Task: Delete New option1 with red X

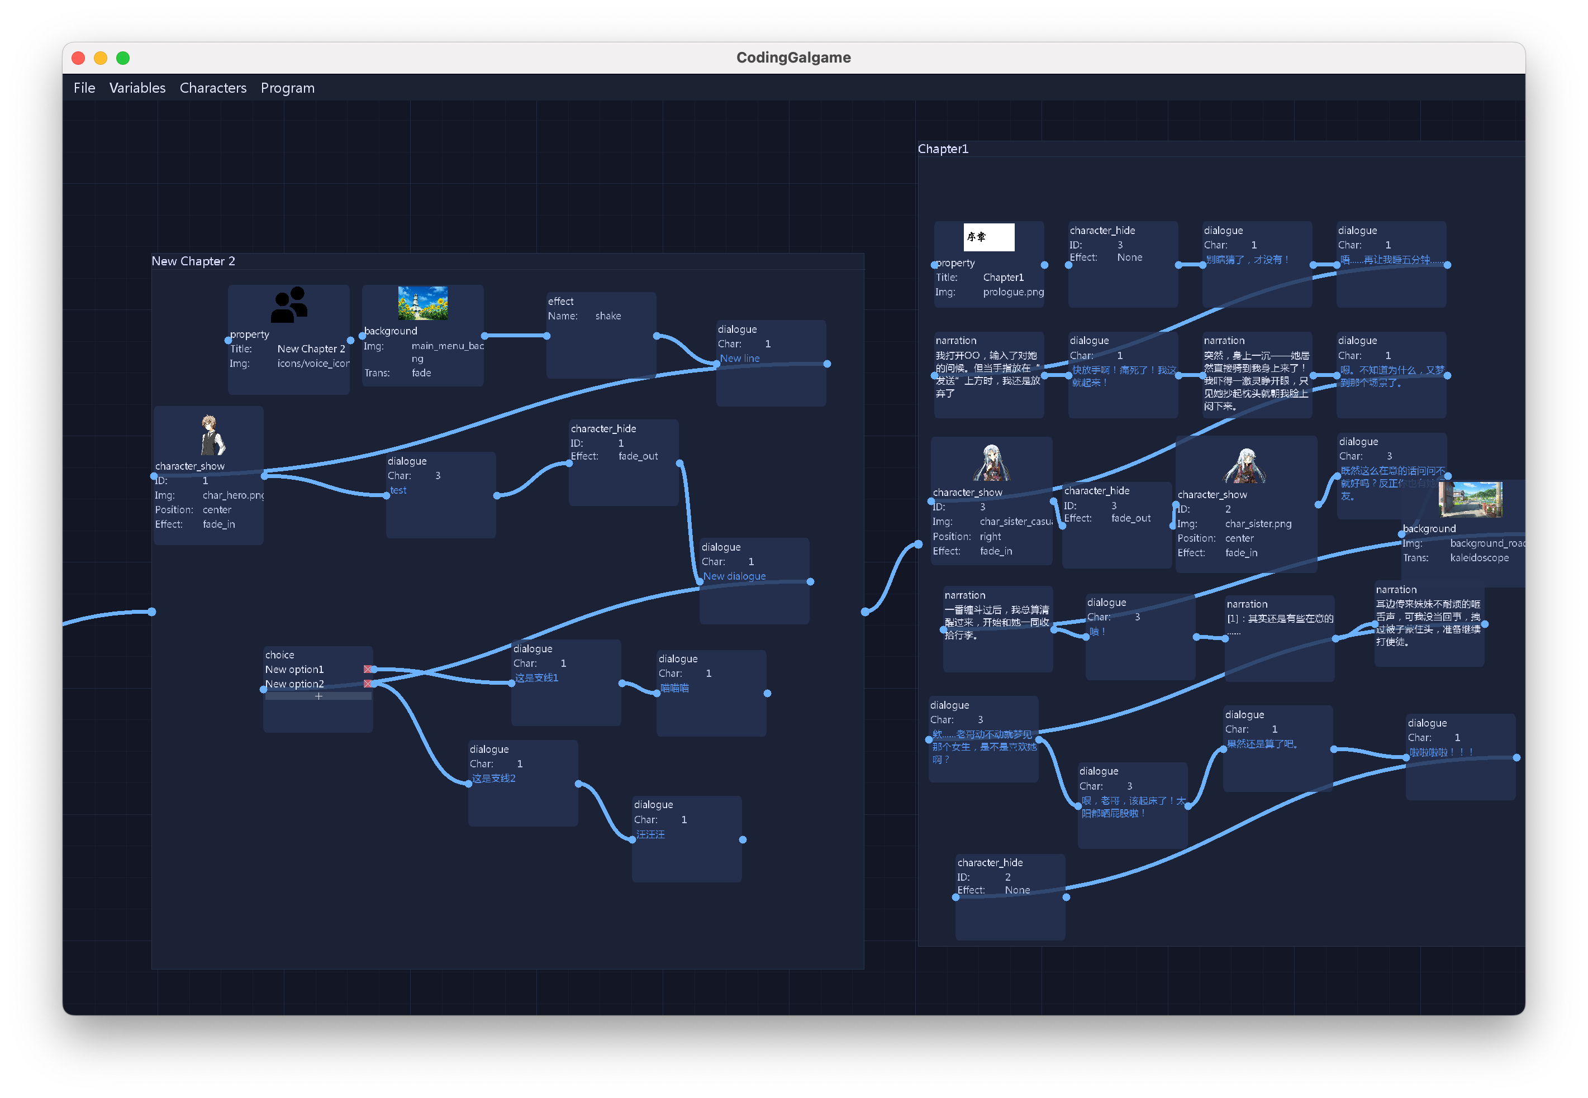Action: pos(368,669)
